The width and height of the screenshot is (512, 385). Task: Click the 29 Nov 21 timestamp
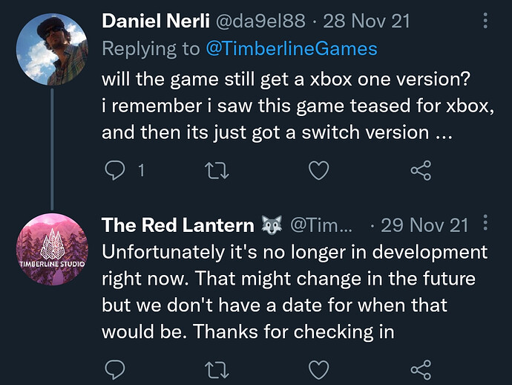(x=424, y=225)
